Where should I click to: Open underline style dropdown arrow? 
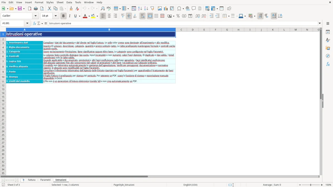[79, 16]
